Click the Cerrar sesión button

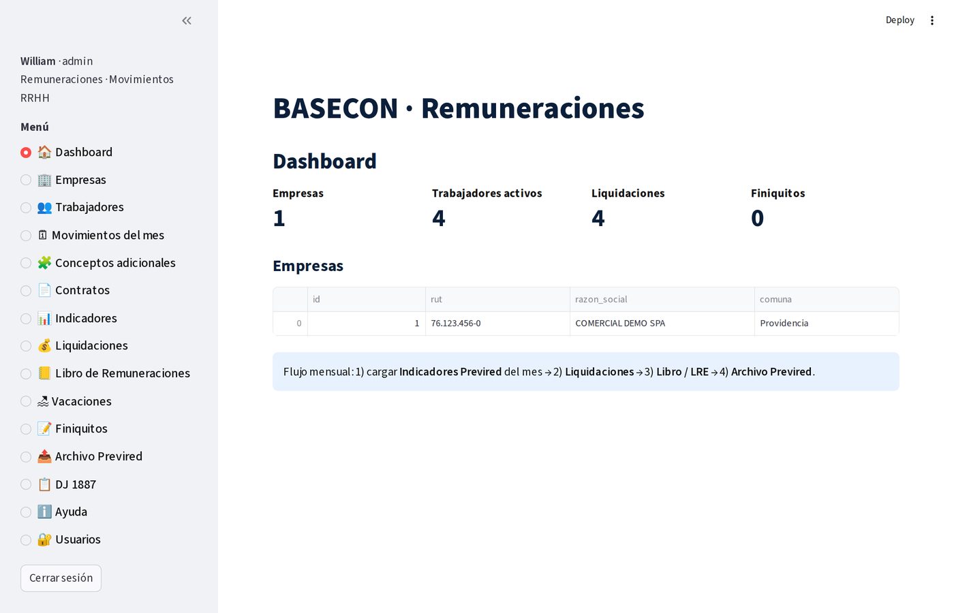[x=61, y=578]
